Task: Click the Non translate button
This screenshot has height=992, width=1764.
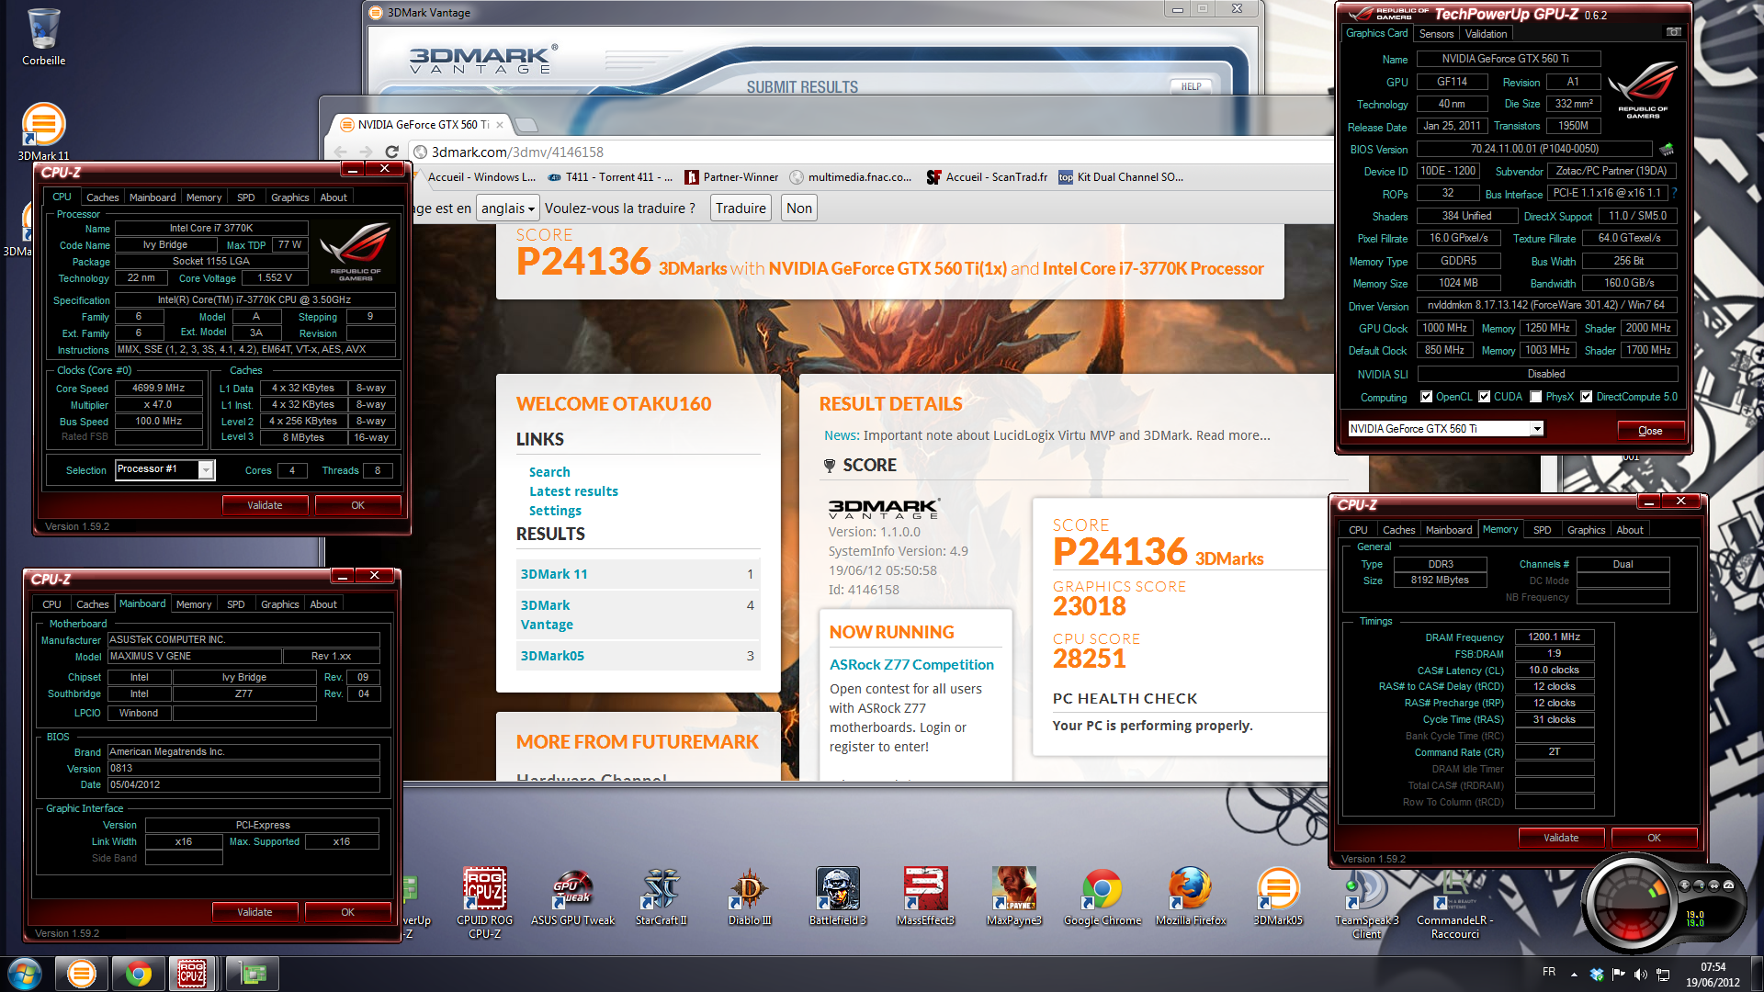Action: pyautogui.click(x=799, y=209)
